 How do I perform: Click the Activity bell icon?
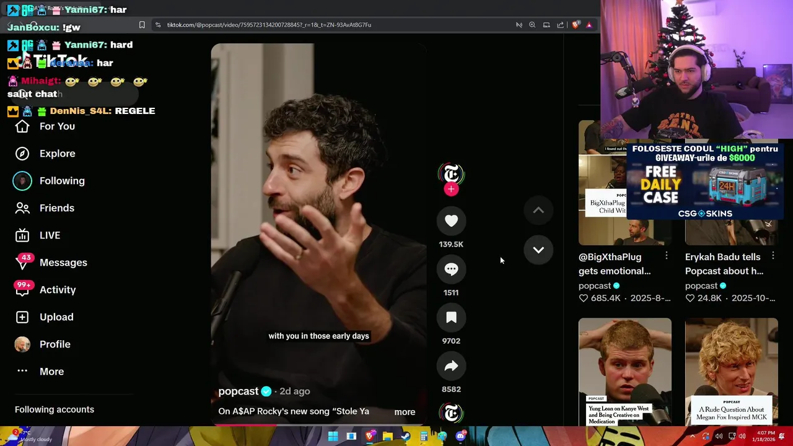point(22,289)
